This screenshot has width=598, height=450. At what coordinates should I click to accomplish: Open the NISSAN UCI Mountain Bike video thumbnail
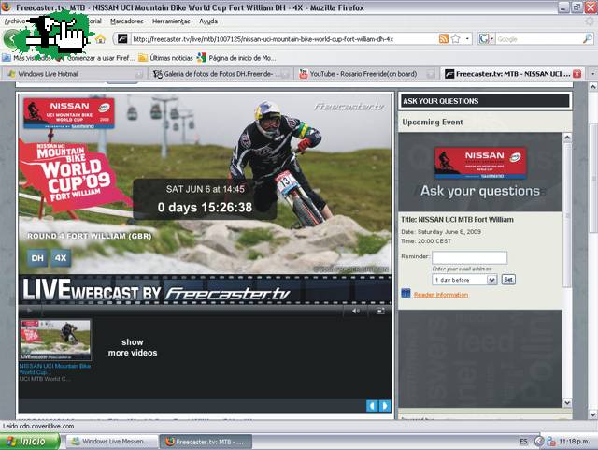coord(56,340)
